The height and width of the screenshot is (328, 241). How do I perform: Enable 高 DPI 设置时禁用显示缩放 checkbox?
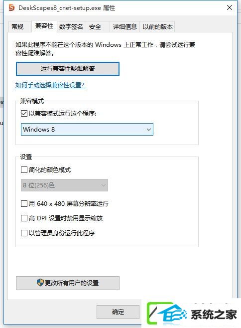pos(24,218)
